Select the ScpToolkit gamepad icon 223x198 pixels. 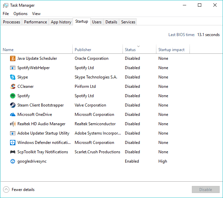tap(13, 152)
